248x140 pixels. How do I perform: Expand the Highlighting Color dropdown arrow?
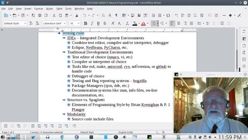[x=148, y=23]
